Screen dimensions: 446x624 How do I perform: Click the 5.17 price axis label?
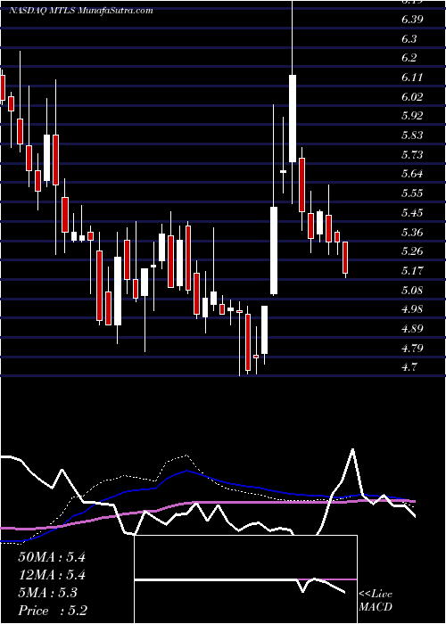(x=412, y=271)
